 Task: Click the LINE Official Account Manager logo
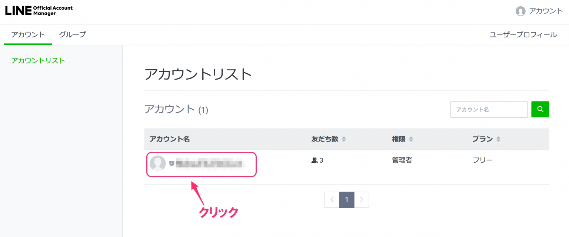pos(39,10)
